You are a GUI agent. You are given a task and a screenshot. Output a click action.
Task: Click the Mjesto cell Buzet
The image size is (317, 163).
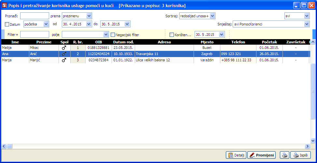pos(207,48)
